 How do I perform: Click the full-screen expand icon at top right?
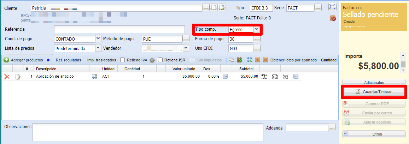click(x=332, y=7)
